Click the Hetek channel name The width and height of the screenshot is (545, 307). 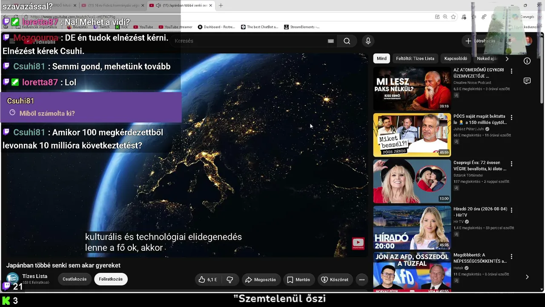click(458, 268)
